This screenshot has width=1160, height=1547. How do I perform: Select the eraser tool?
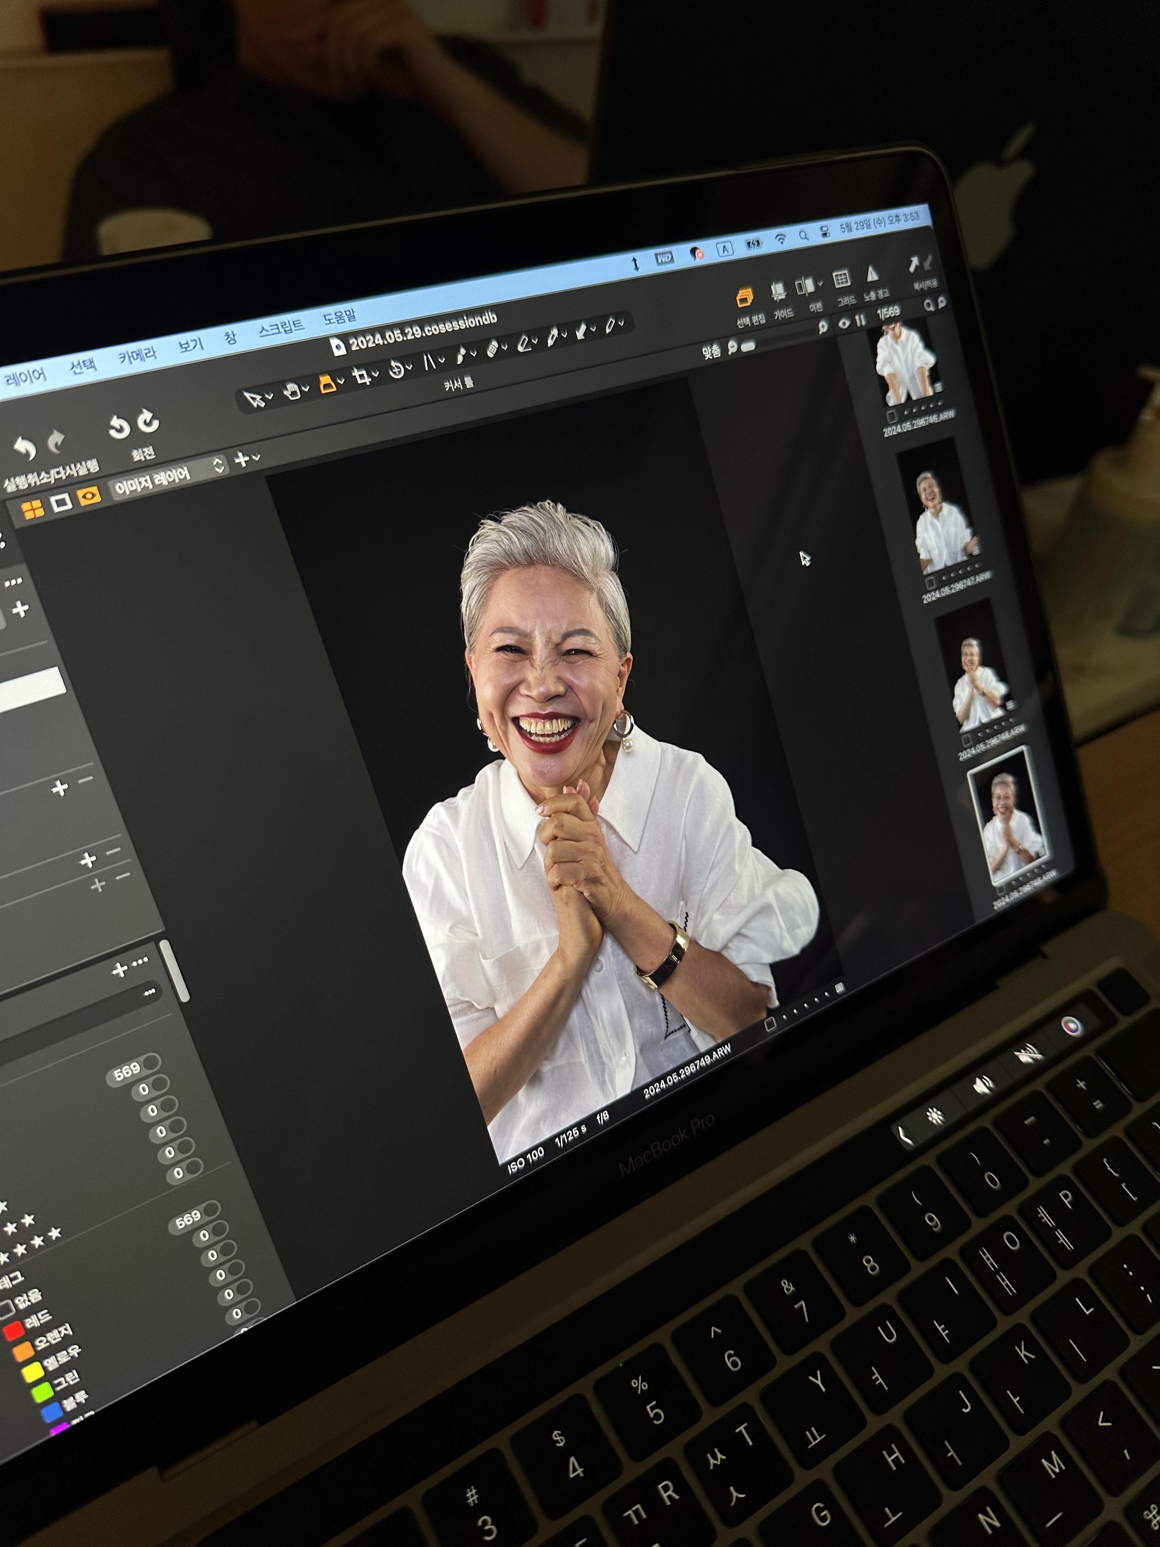click(524, 343)
